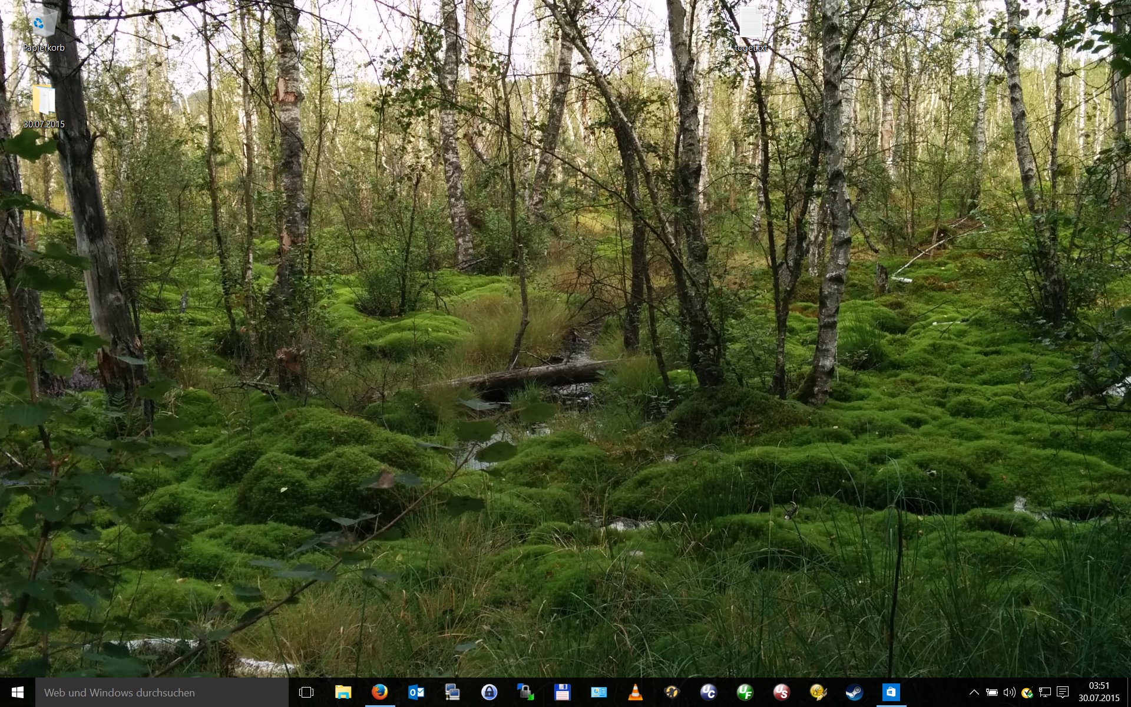Open the blue floppy disk app
1131x707 pixels.
click(562, 692)
